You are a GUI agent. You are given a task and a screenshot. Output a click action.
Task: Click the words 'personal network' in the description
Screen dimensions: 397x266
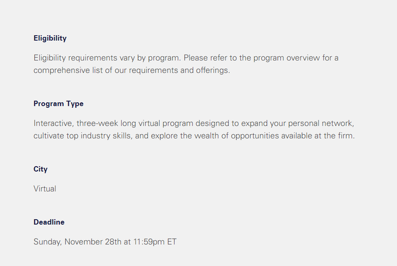[320, 124]
